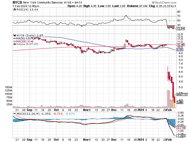Click the '7-Feb-2024 12:48pm' timestamp

[26, 6]
